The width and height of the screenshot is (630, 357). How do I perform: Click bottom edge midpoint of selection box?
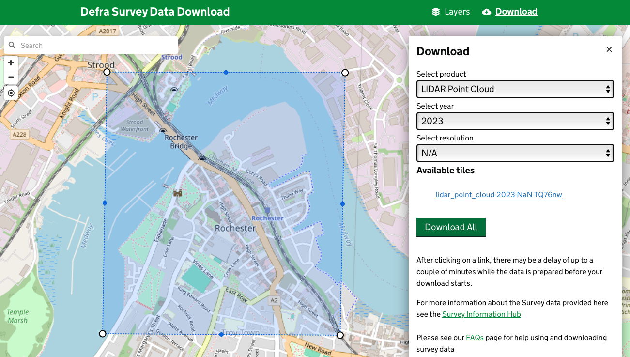click(x=221, y=334)
